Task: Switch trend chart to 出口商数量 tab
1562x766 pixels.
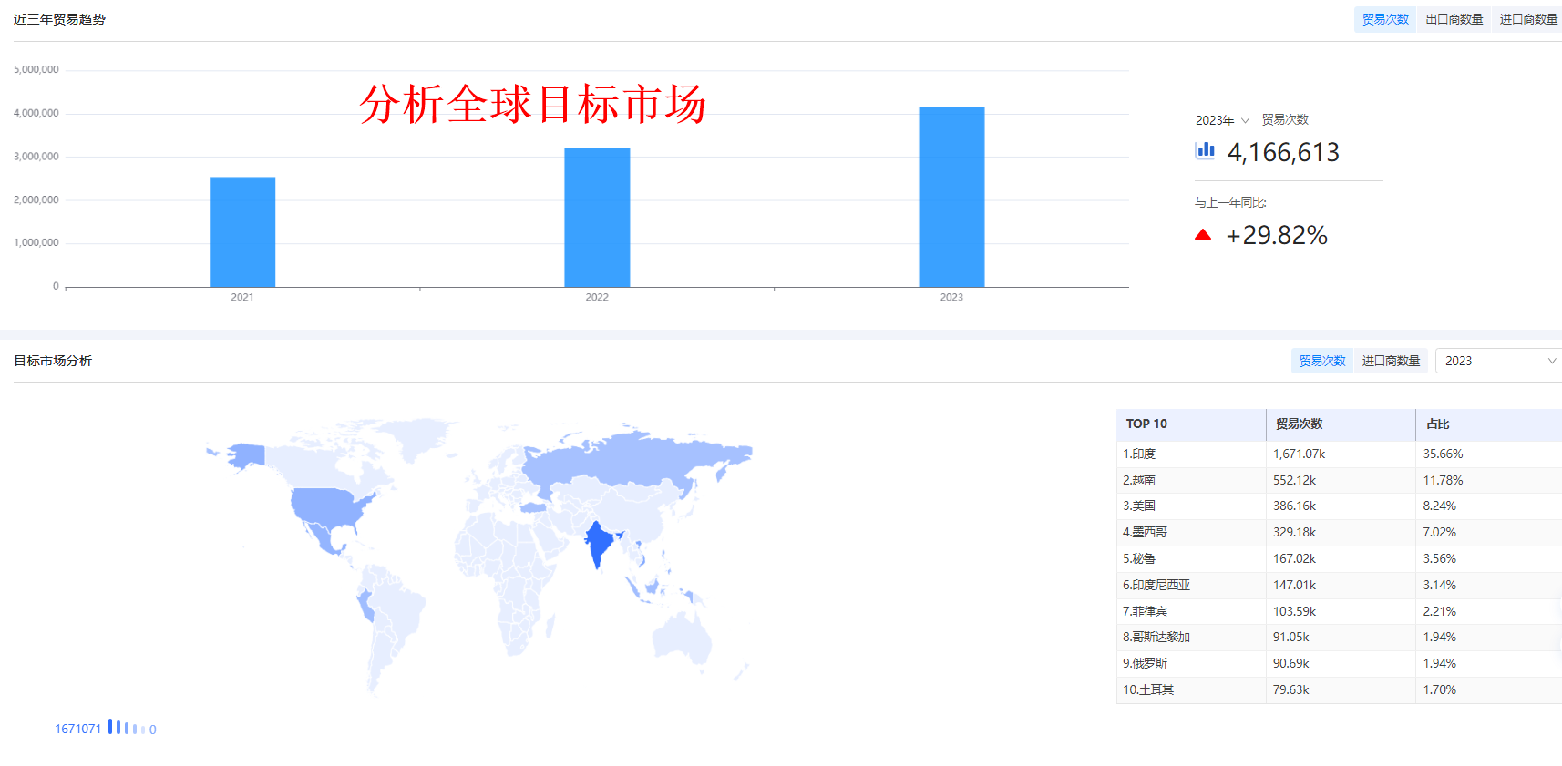Action: (1454, 19)
